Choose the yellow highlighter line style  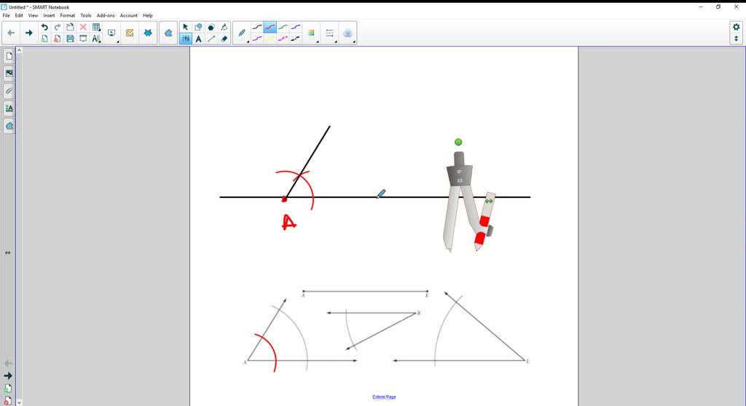[x=270, y=39]
